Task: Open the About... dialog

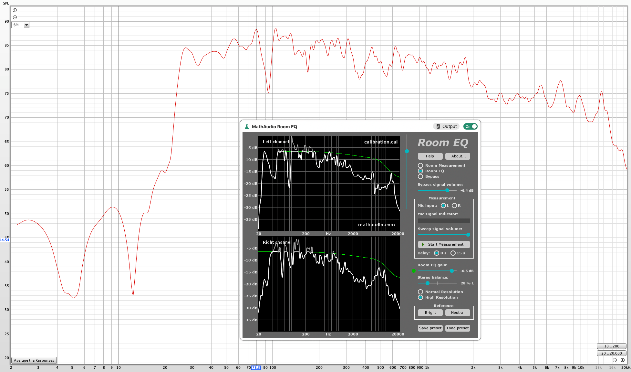Action: coord(458,156)
